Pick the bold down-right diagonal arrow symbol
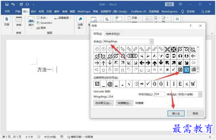This screenshot has width=216, height=140. (187, 63)
